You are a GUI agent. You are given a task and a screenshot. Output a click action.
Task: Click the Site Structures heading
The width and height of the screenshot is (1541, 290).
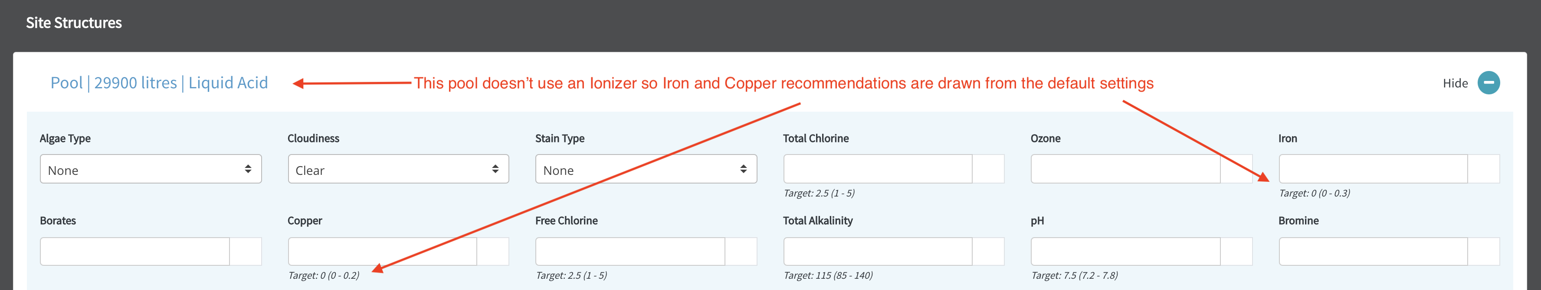click(x=74, y=23)
